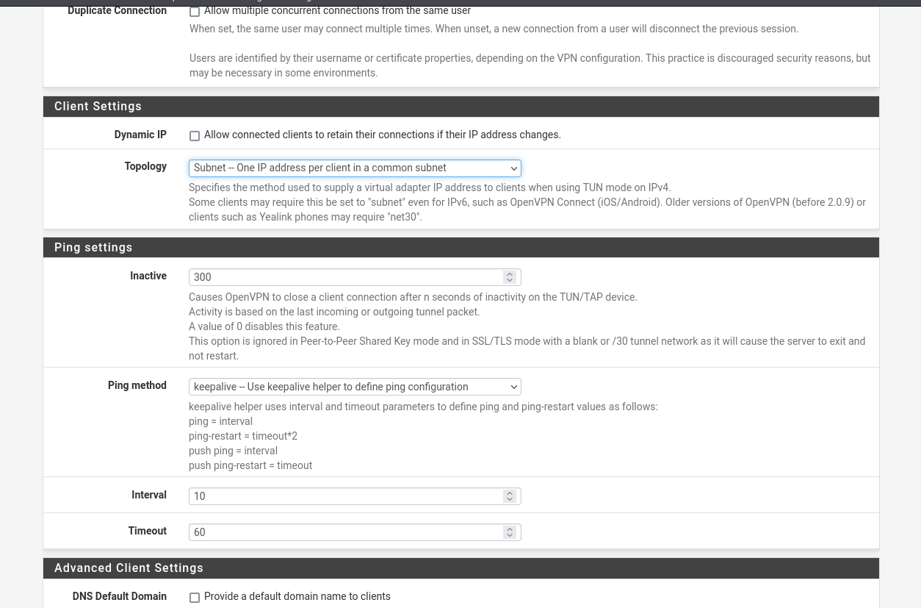This screenshot has height=608, width=921.
Task: Toggle the Dynamic IP checkbox
Action: click(x=195, y=136)
